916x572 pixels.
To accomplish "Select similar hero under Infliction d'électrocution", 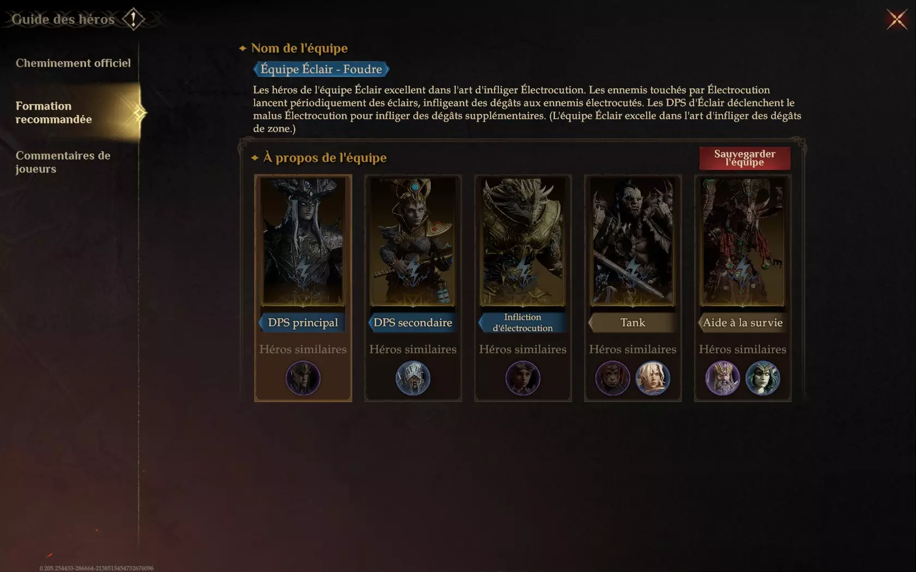I will point(523,378).
